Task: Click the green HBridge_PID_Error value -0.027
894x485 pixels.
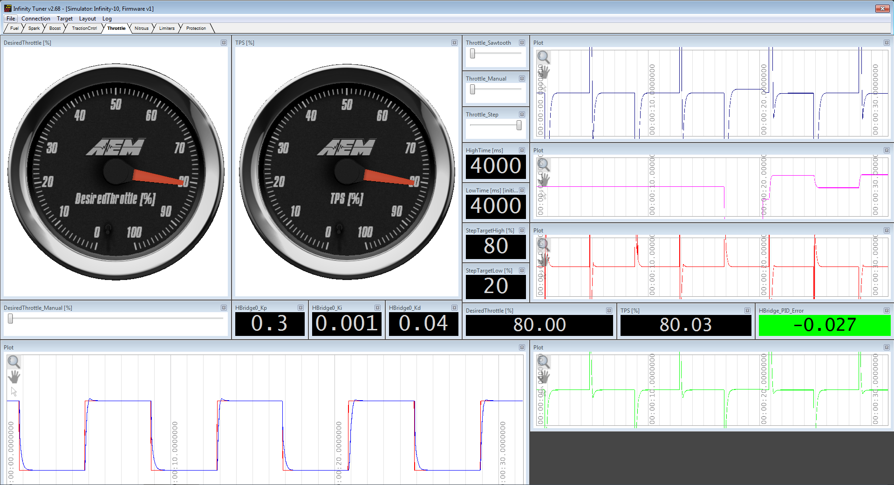Action: point(825,325)
